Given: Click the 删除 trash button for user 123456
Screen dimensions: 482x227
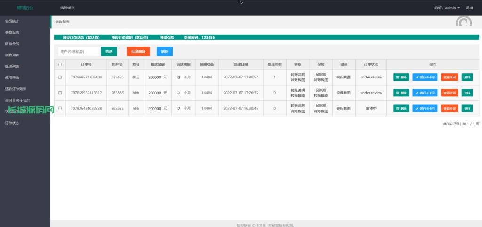Looking at the screenshot, I should 401,77.
